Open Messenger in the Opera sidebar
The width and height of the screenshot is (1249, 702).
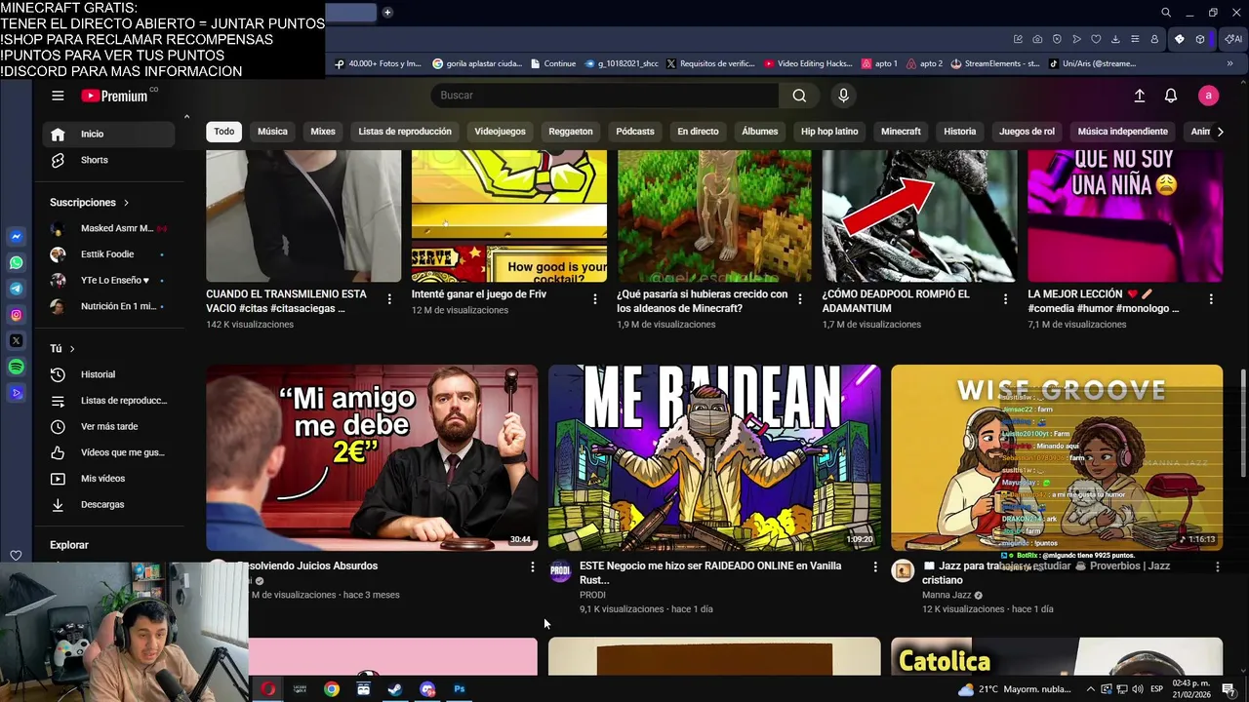point(16,237)
